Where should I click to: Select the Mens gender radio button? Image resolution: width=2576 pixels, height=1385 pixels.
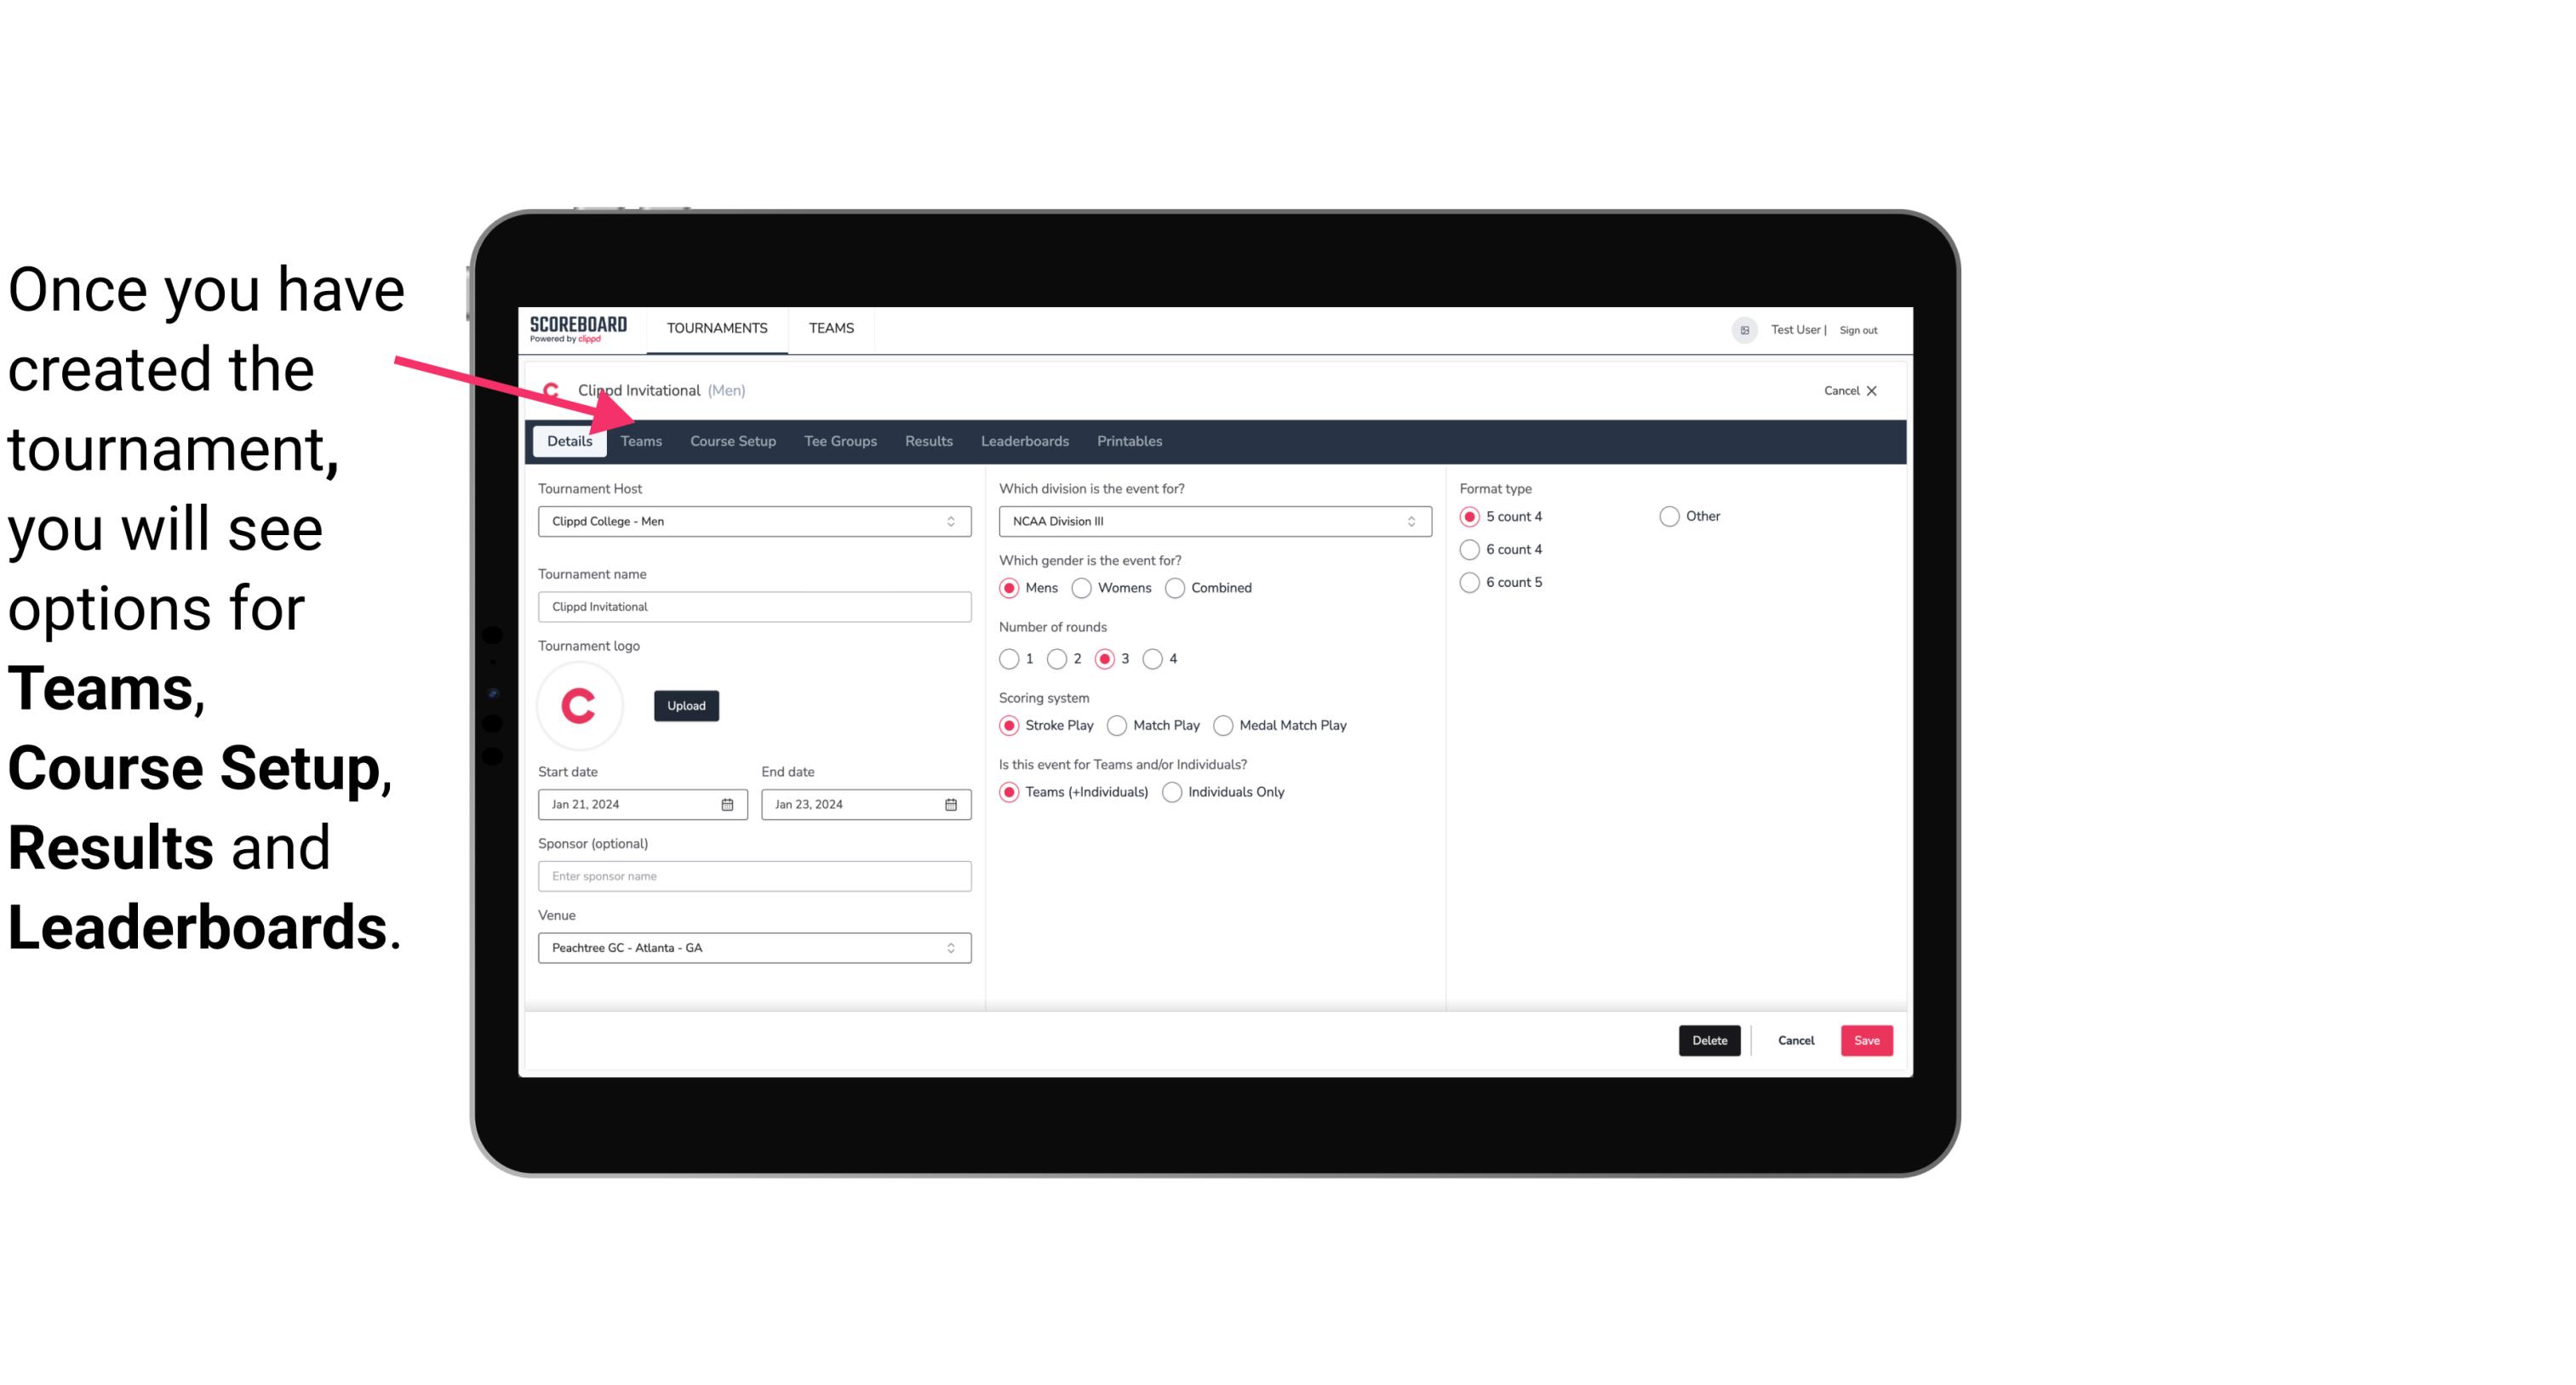pyautogui.click(x=1010, y=587)
